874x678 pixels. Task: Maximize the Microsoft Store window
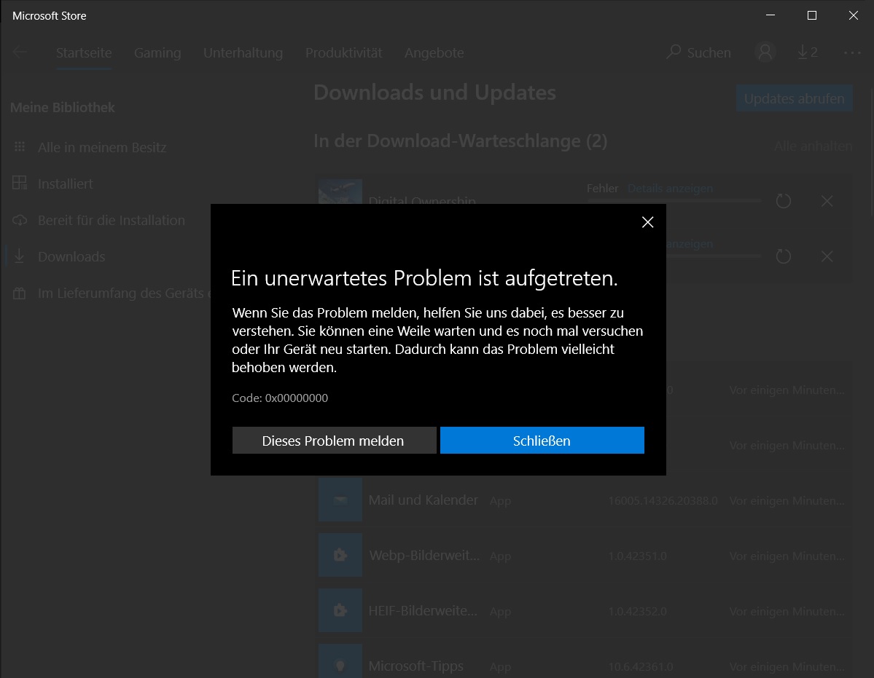pos(812,15)
